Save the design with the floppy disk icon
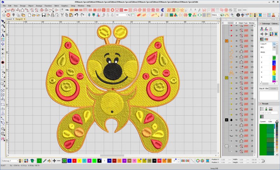The width and height of the screenshot is (280, 170). (43, 15)
